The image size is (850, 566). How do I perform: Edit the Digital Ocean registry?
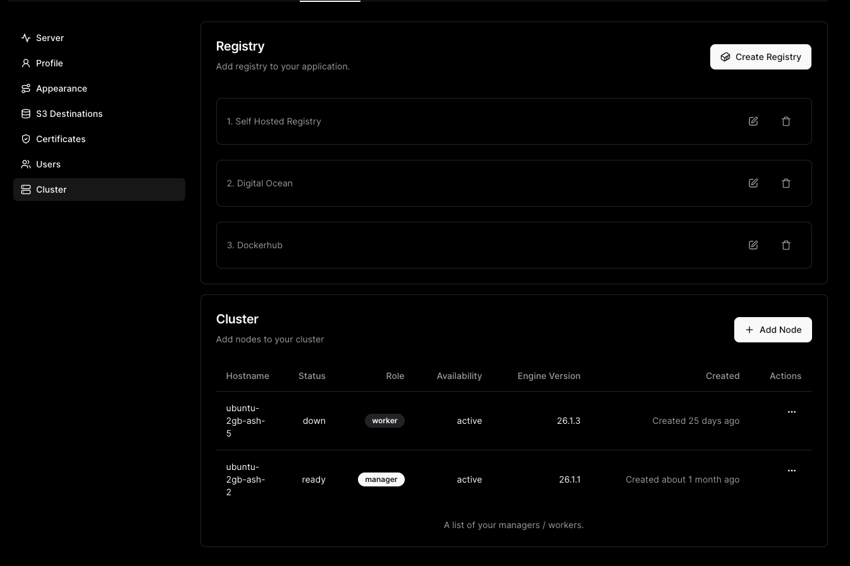coord(753,183)
